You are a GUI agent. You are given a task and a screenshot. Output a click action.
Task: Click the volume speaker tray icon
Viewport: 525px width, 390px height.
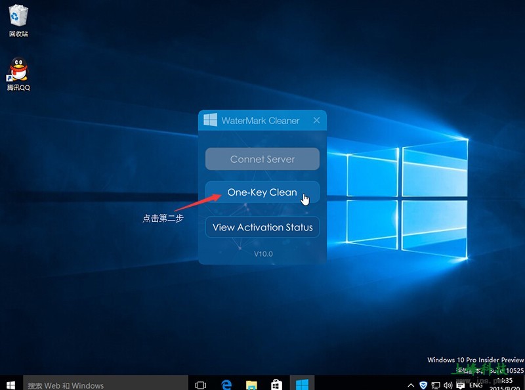(448, 385)
